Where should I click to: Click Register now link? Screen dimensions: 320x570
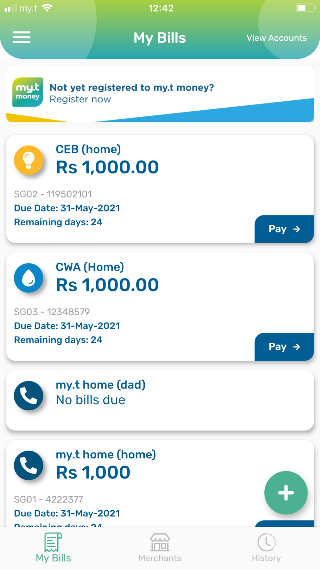tap(80, 99)
